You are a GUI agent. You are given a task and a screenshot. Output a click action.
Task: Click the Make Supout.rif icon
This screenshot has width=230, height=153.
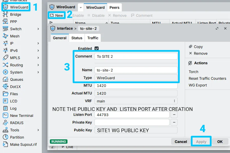(x=5, y=144)
